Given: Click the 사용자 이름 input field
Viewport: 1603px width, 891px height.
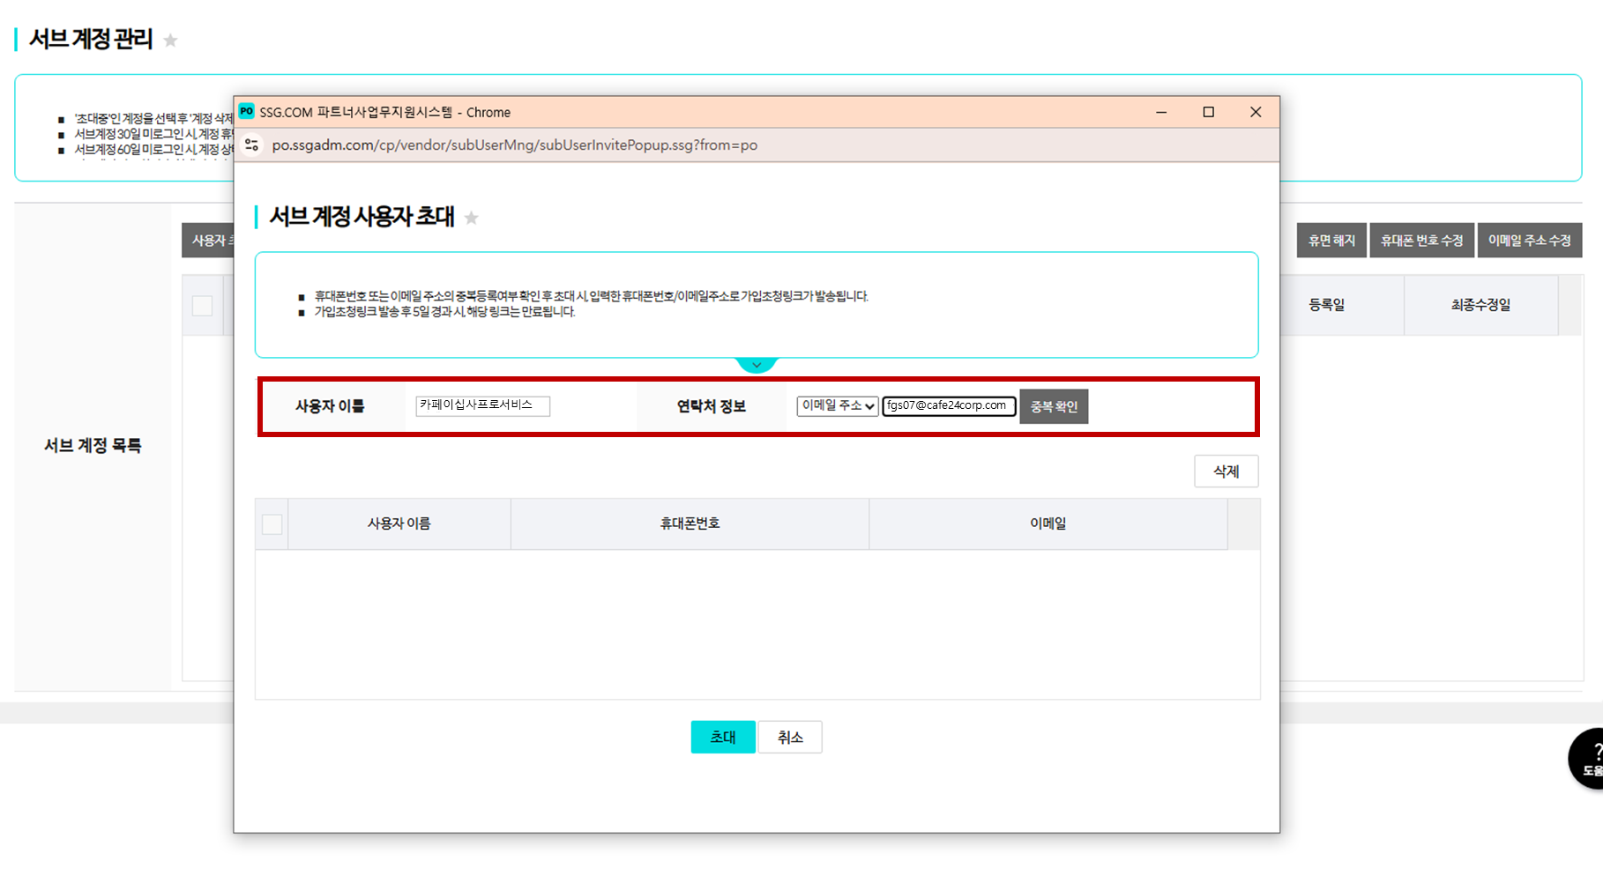Looking at the screenshot, I should point(482,405).
